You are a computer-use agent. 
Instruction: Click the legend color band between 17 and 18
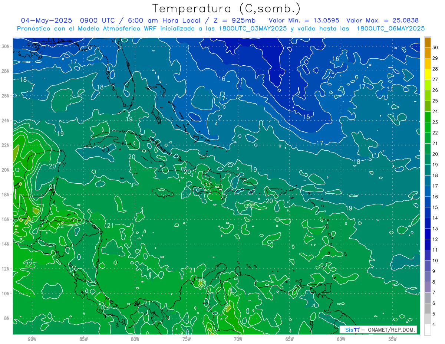(428, 181)
